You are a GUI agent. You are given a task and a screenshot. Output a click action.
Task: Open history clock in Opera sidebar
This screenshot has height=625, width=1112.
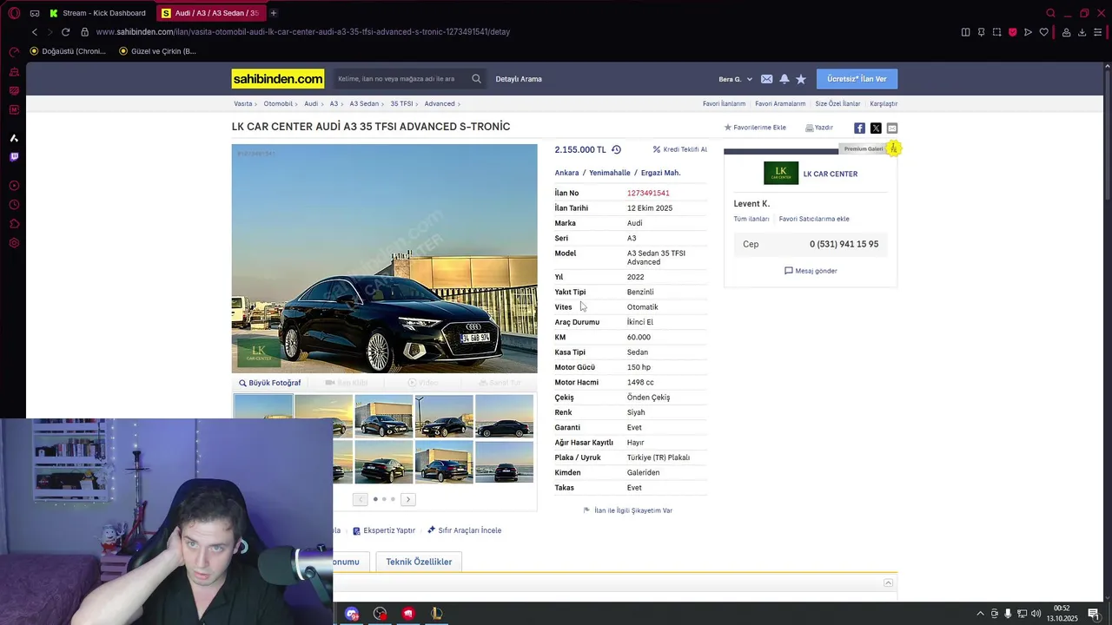pos(14,205)
